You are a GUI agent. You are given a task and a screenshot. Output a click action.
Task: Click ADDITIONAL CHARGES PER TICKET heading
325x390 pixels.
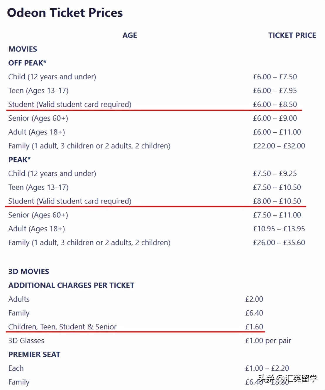pyautogui.click(x=71, y=285)
